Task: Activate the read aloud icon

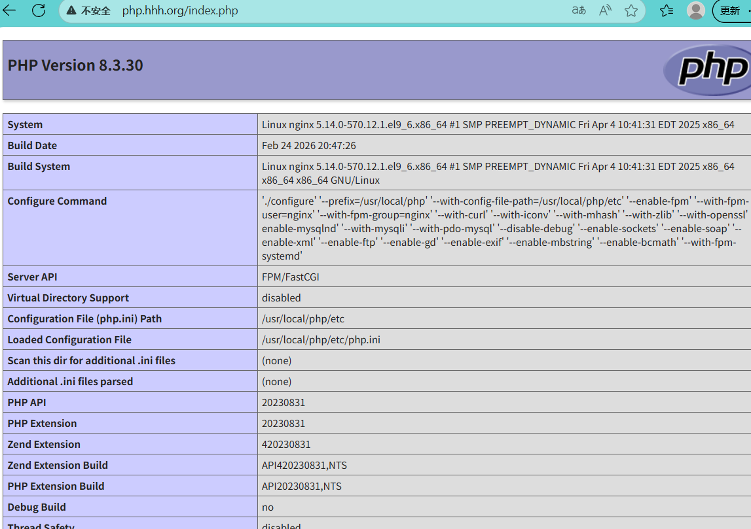Action: (606, 10)
